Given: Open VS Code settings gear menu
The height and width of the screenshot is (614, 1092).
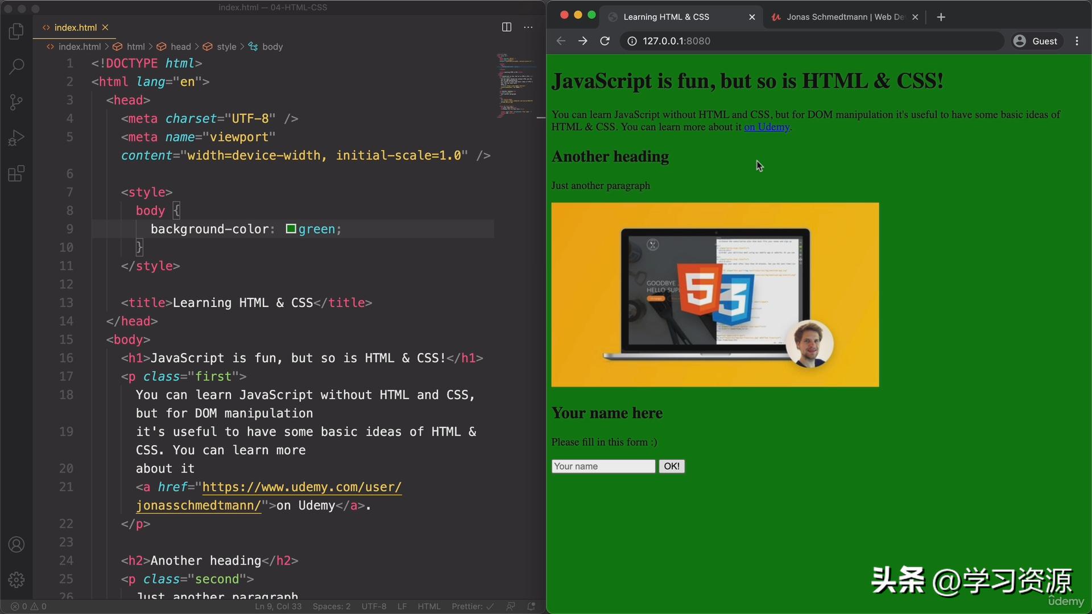Looking at the screenshot, I should pyautogui.click(x=16, y=580).
